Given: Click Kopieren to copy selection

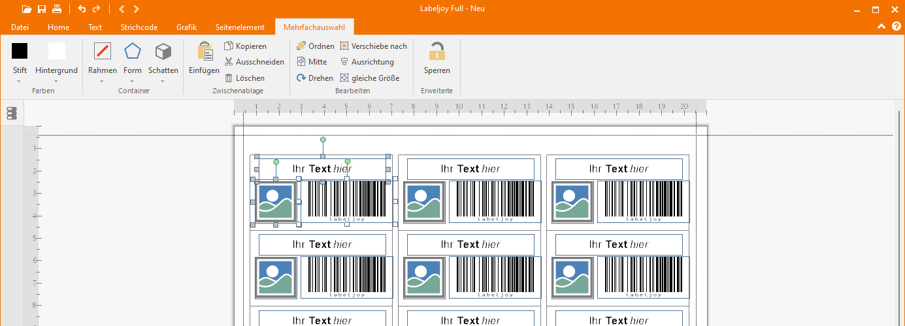Looking at the screenshot, I should [x=246, y=46].
